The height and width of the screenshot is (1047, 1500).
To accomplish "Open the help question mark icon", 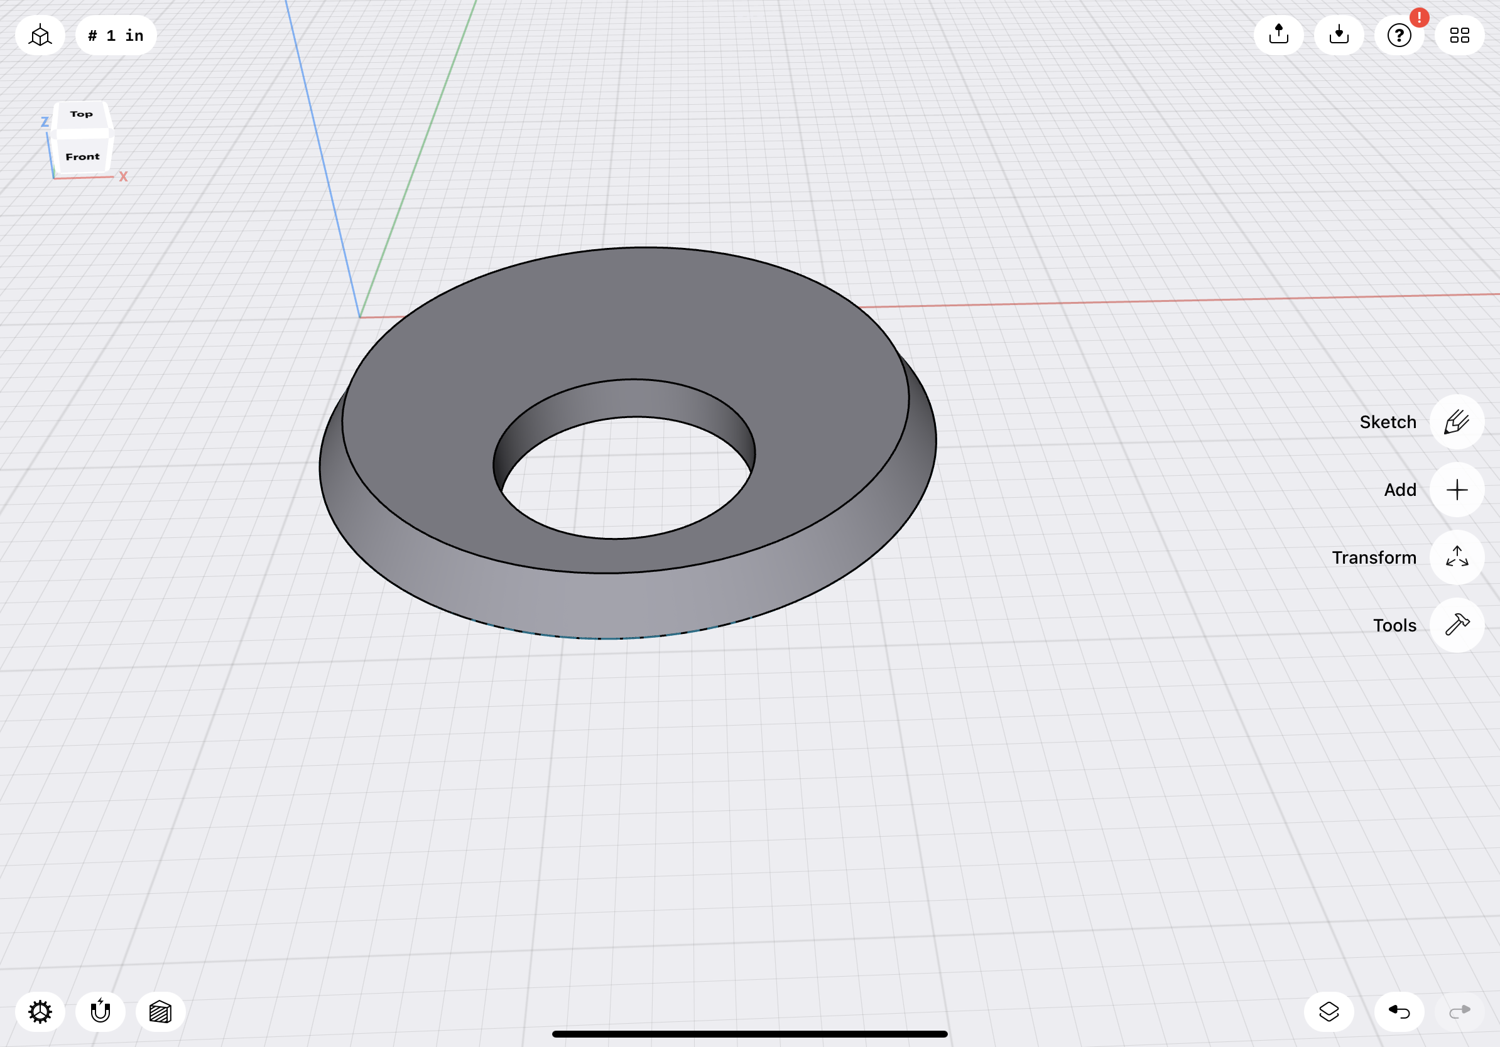I will 1399,35.
